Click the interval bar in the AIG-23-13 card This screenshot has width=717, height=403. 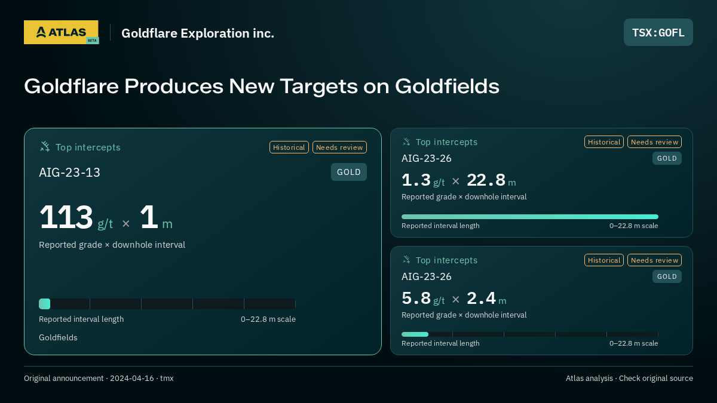(167, 304)
